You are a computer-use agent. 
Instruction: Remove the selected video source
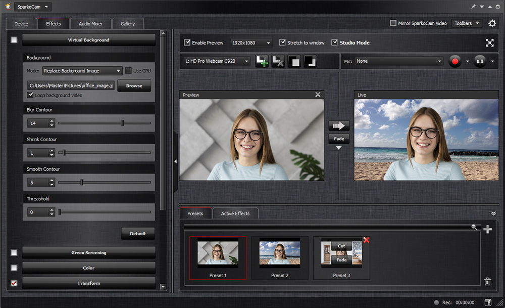(278, 61)
